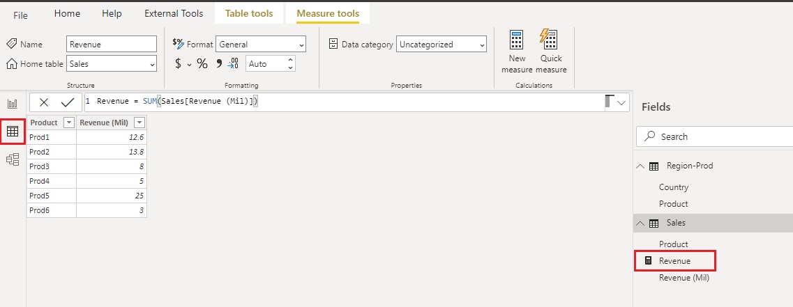Click inside the DAX formula bar
Viewport: 793px width, 307px height.
[344, 102]
